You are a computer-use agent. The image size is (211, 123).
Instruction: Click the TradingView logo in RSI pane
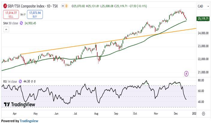(20, 105)
